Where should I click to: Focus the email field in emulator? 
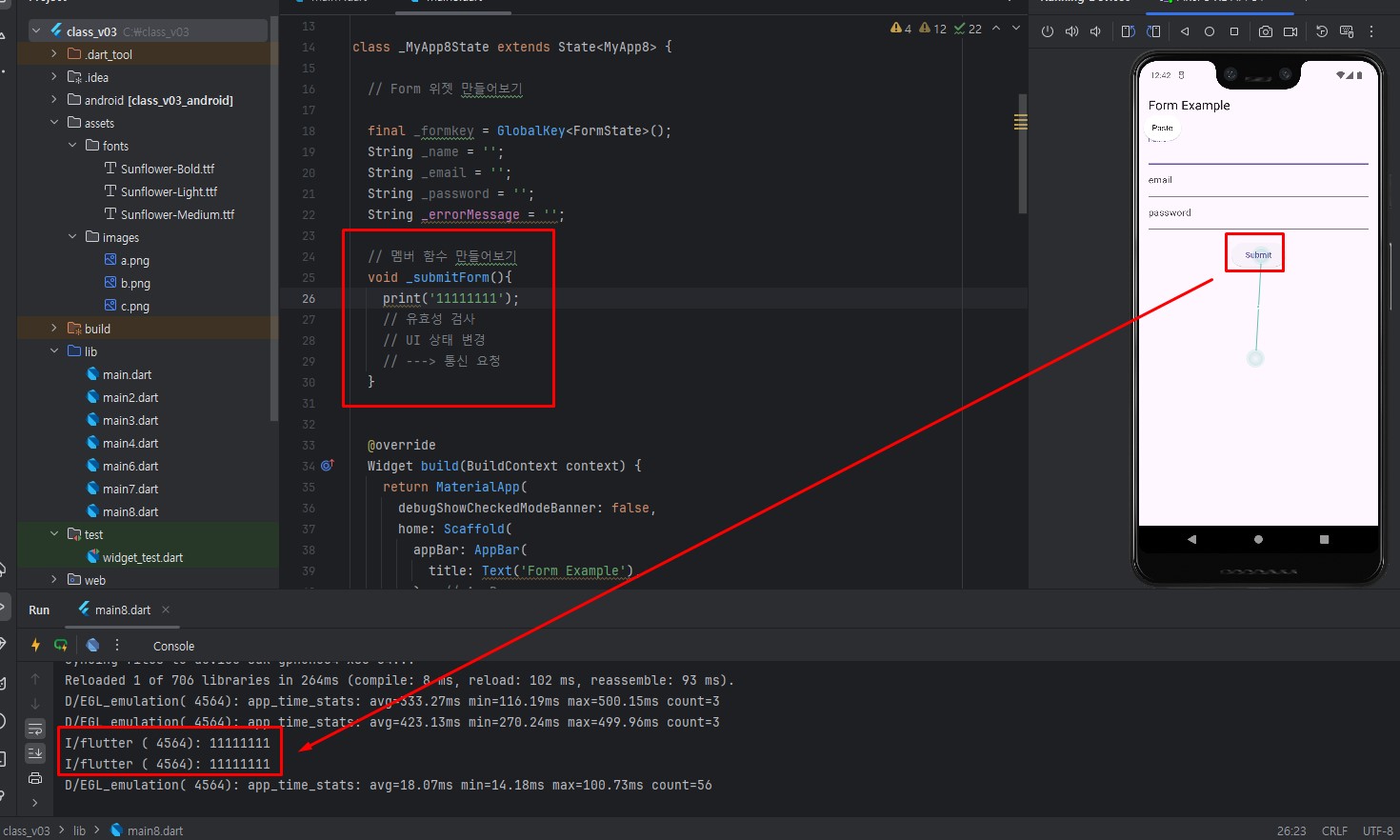[x=1257, y=183]
